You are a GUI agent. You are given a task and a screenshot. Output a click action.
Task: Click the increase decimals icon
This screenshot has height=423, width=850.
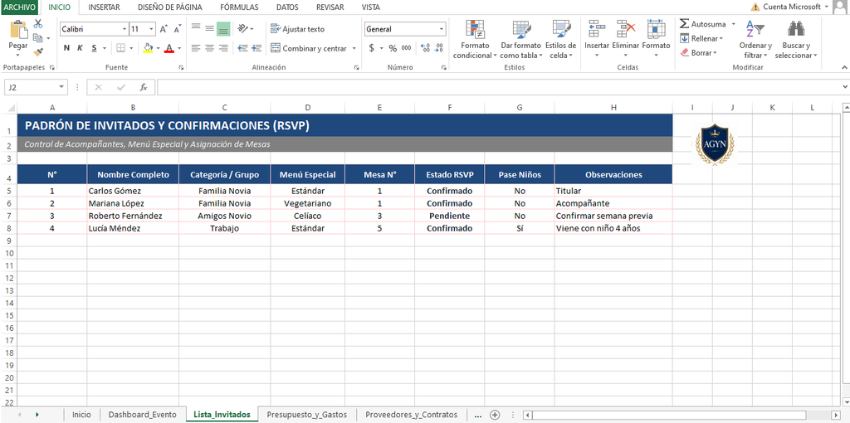click(x=425, y=48)
